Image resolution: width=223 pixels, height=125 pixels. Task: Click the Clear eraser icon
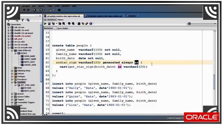click(x=87, y=24)
